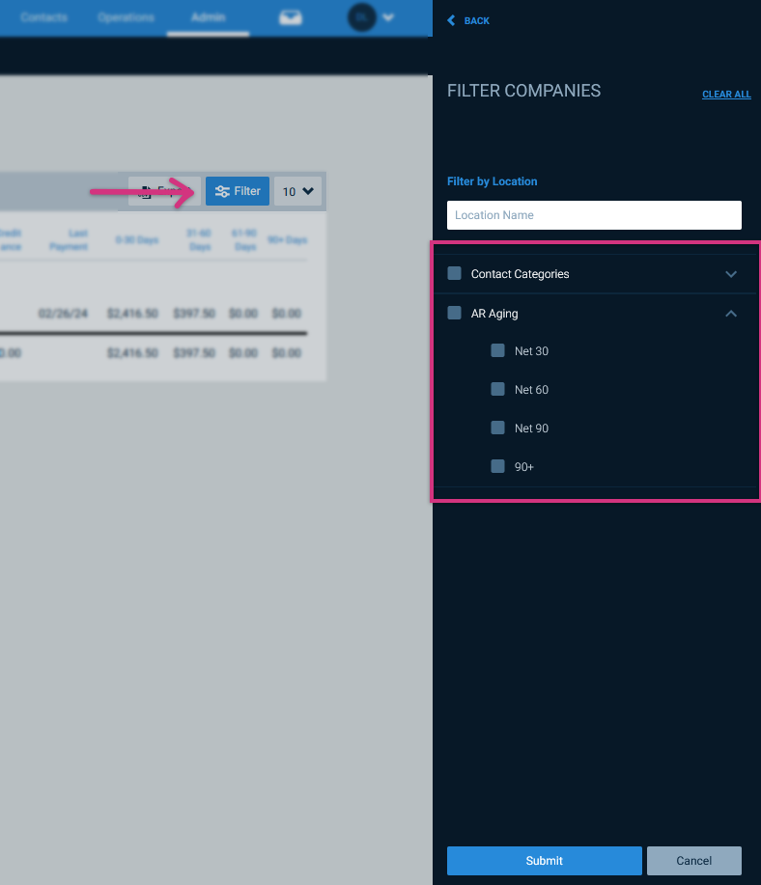Focus the Location Name input field
Screen dimensions: 761x885
point(594,215)
